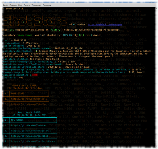Open the Правка menu

13,5
